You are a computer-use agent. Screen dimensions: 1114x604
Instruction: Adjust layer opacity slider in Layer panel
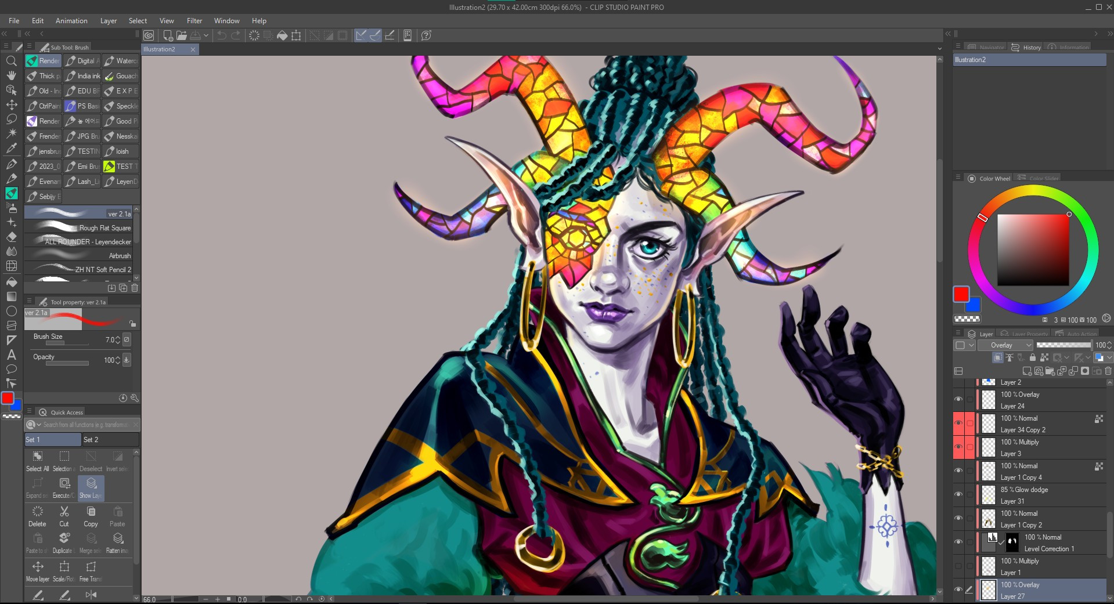tap(1063, 345)
